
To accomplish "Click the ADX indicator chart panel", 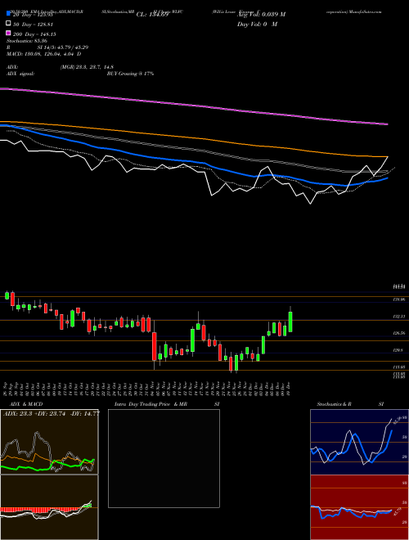I will [49, 442].
